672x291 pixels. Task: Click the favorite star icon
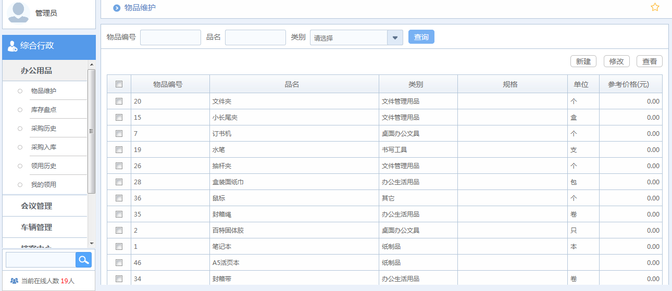click(655, 7)
